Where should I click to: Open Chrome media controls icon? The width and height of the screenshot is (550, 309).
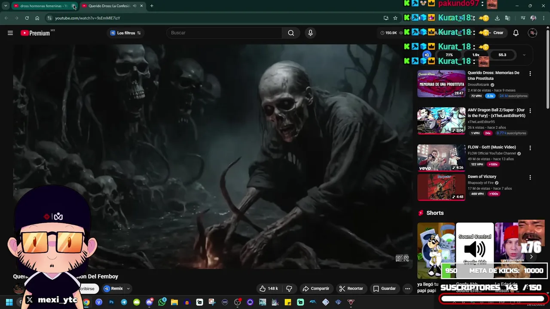(x=523, y=18)
